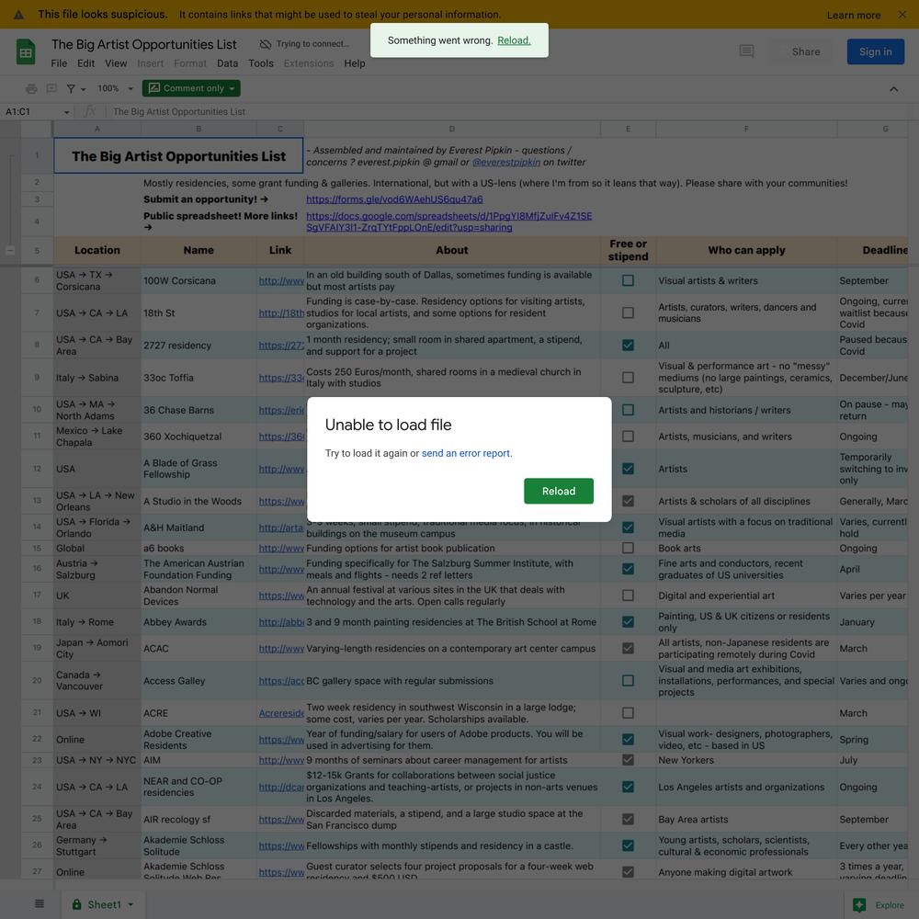Uncheck stipend box for 2727 residency
This screenshot has width=919, height=919.
point(628,346)
